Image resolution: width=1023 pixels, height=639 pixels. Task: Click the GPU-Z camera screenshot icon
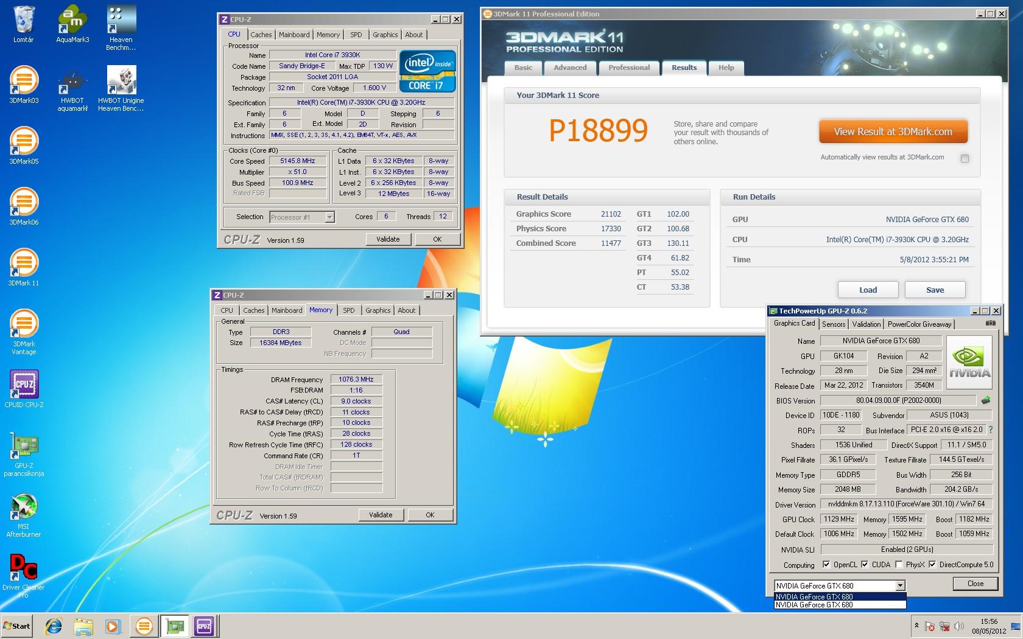click(991, 323)
